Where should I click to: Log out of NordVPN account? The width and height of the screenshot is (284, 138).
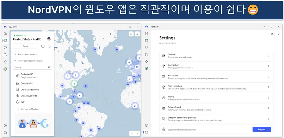point(262,129)
